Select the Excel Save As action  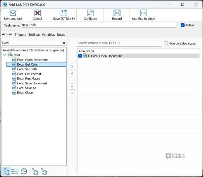click(x=27, y=88)
